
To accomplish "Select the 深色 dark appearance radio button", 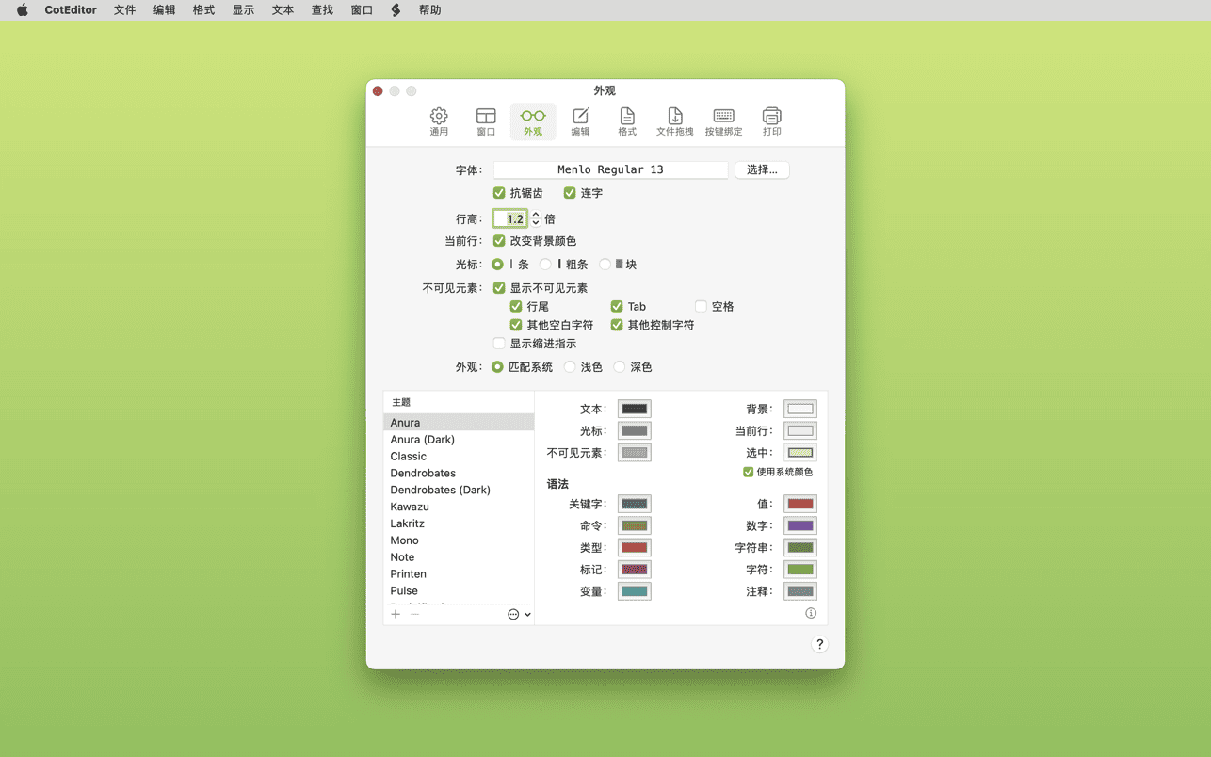I will [x=620, y=367].
